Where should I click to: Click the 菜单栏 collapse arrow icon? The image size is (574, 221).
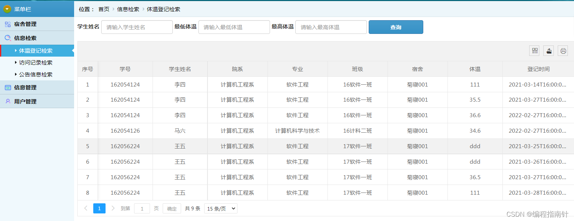click(x=7, y=9)
